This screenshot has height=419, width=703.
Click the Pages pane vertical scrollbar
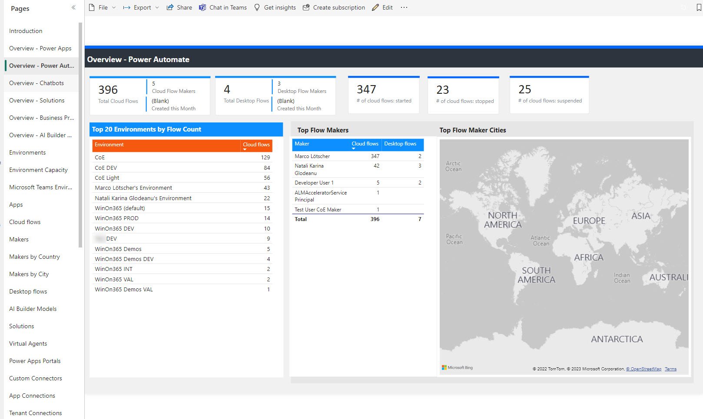tap(80, 135)
